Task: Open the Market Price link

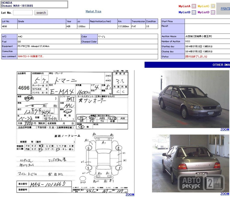Action: [93, 11]
